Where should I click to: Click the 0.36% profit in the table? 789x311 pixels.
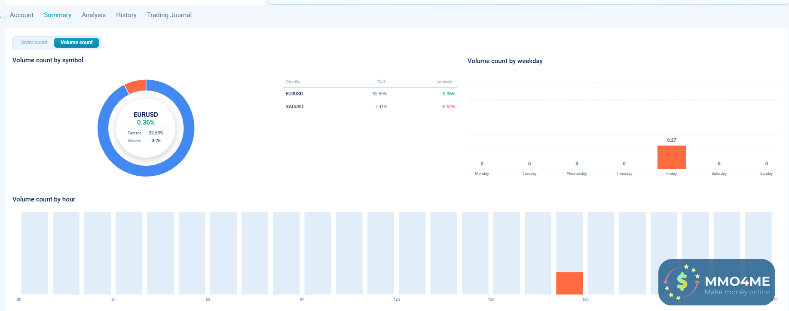[449, 94]
